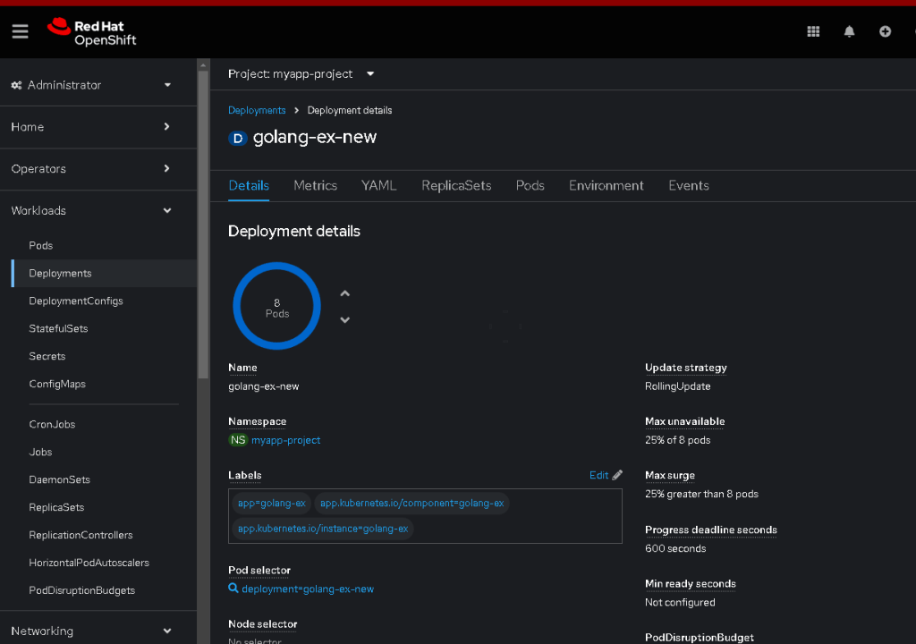Open the application launcher grid
The width and height of the screenshot is (916, 644).
(x=813, y=31)
